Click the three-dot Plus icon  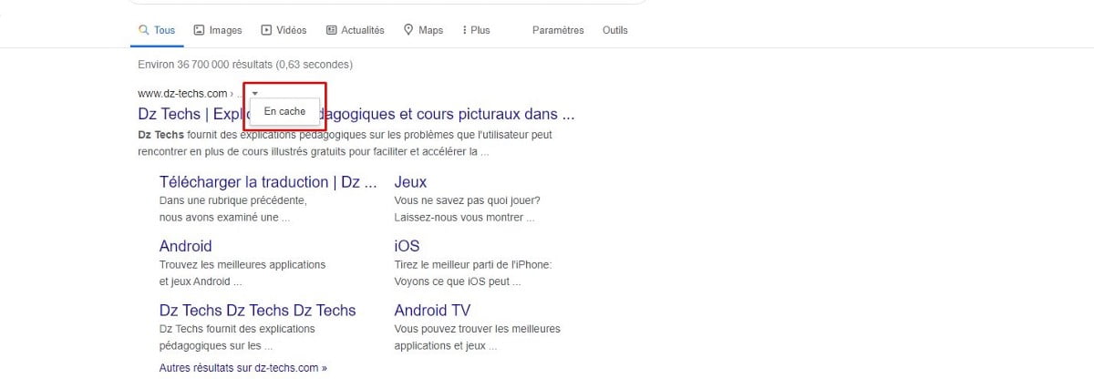point(464,30)
